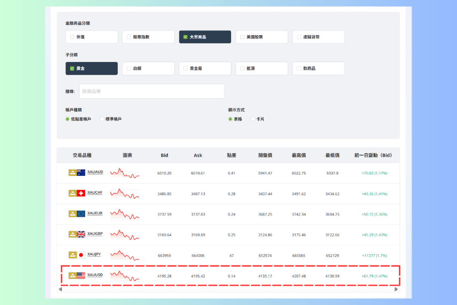This screenshot has width=457, height=305.
Task: Uncheck the 黃金 subcategory checkbox
Action: (72, 69)
